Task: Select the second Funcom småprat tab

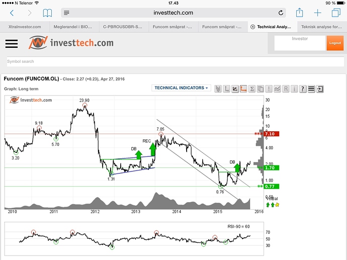Action: [223, 27]
